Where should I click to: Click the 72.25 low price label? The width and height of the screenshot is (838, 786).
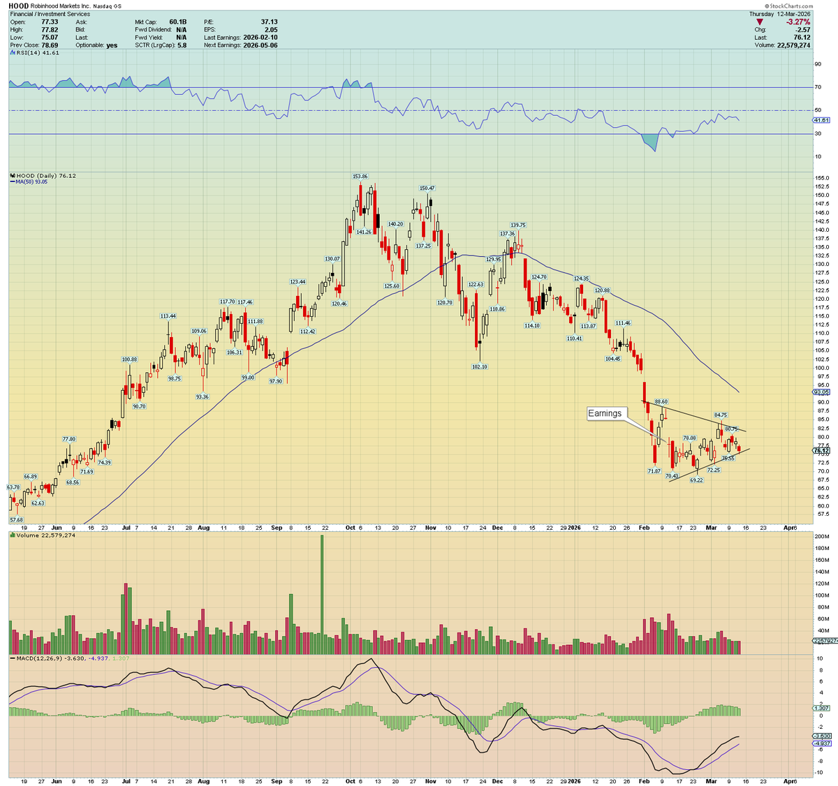click(x=714, y=470)
